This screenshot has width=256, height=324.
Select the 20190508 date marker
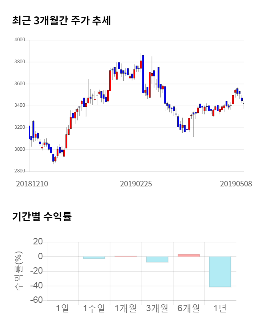(x=236, y=184)
